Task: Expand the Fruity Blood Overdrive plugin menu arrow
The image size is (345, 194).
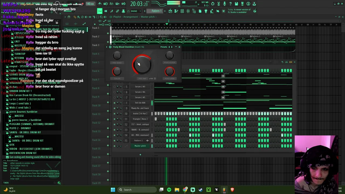Action: pyautogui.click(x=107, y=47)
